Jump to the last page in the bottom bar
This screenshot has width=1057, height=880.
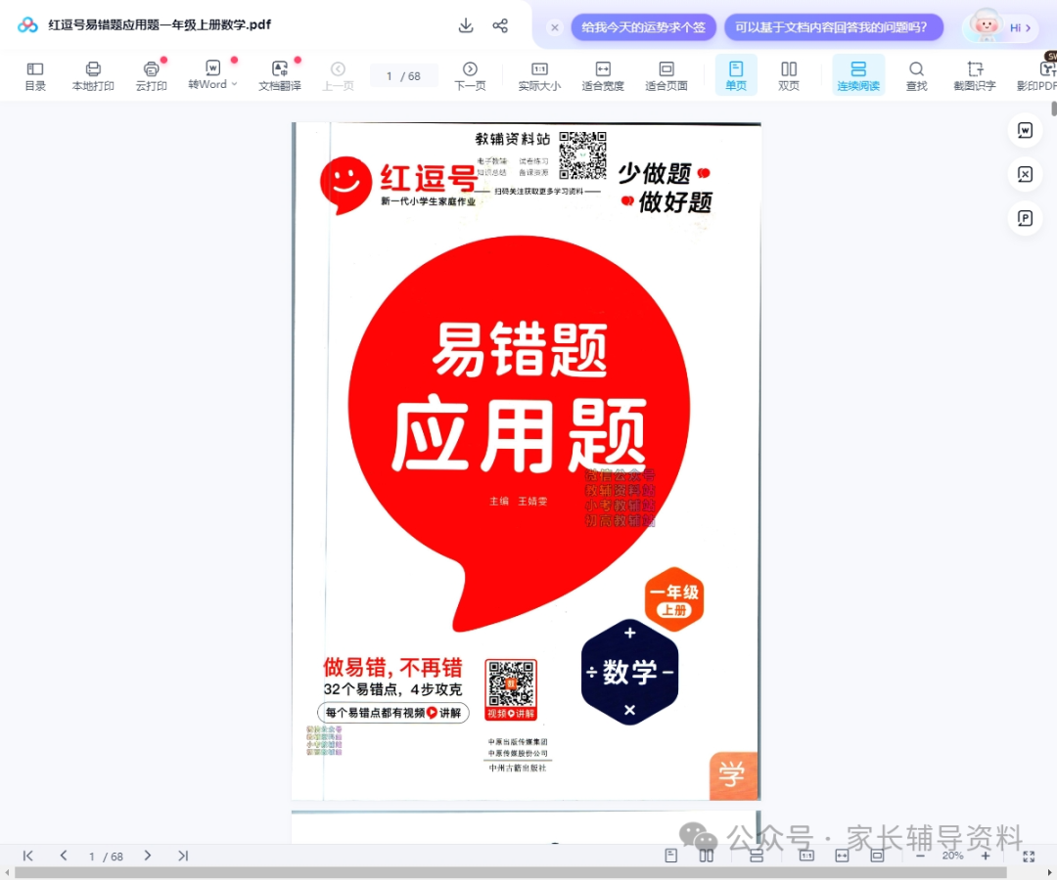(x=183, y=856)
